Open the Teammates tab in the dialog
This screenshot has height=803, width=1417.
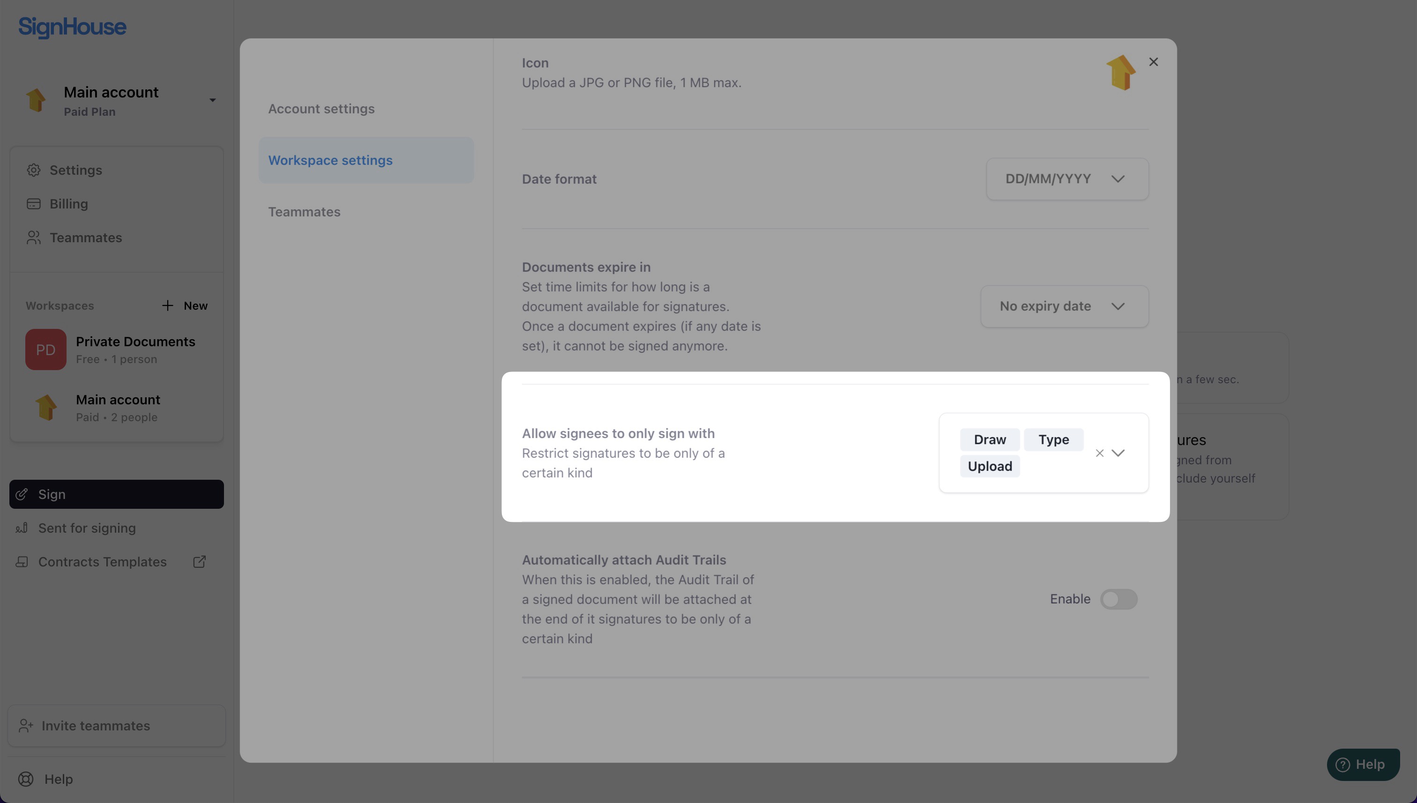(x=304, y=212)
